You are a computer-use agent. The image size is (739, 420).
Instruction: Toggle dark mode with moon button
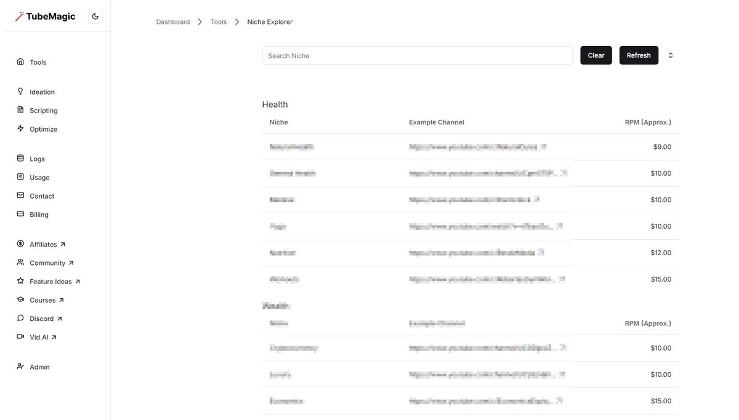coord(95,17)
